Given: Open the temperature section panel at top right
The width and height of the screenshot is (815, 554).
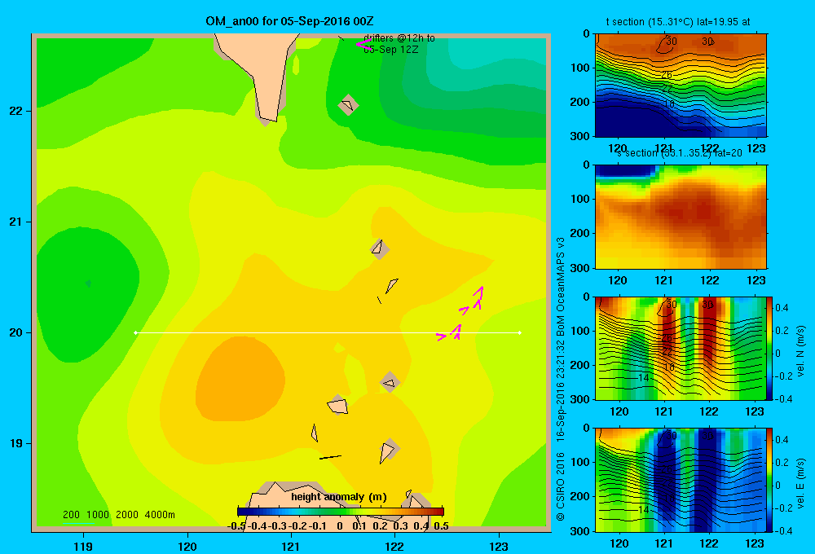Looking at the screenshot, I should click(681, 86).
